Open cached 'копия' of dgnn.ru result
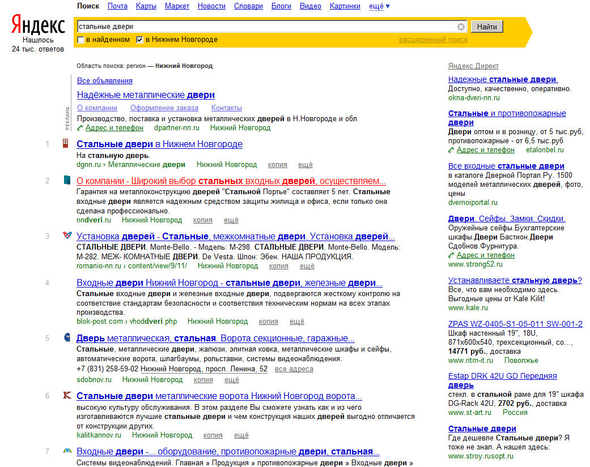The width and height of the screenshot is (590, 467). pos(277,165)
